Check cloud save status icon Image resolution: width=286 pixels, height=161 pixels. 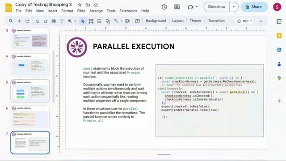coord(96,5)
